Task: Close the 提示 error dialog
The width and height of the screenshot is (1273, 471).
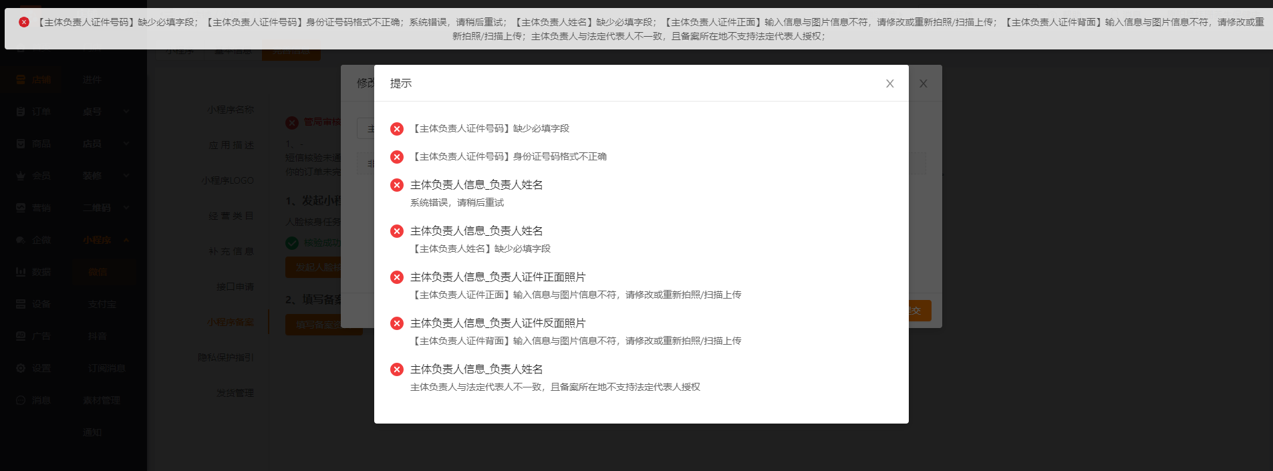Action: (x=889, y=84)
